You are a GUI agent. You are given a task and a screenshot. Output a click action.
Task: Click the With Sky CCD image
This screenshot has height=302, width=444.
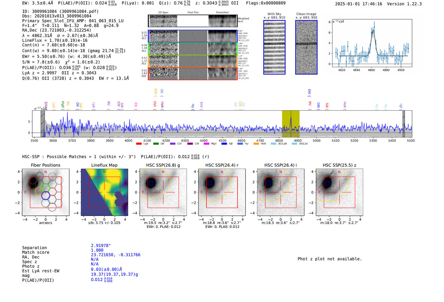274,47
